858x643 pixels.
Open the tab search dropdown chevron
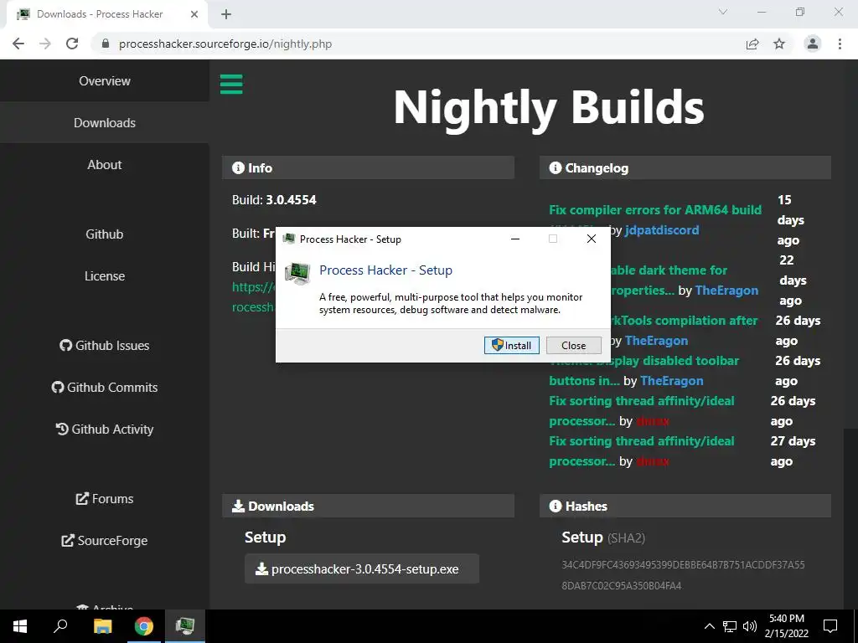723,12
